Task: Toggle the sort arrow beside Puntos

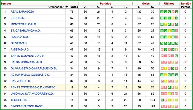Action: pos(67,7)
